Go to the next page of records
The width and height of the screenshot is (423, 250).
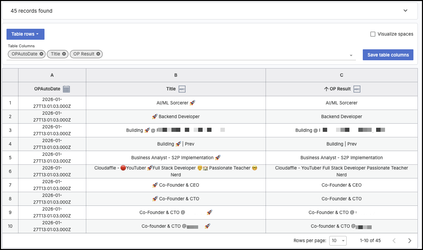(x=410, y=240)
